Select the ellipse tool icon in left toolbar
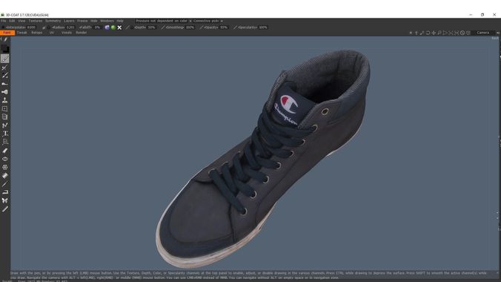Viewport: 501px width, 282px height. 5,159
